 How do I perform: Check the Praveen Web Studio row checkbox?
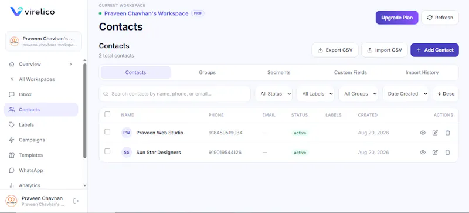(x=107, y=132)
